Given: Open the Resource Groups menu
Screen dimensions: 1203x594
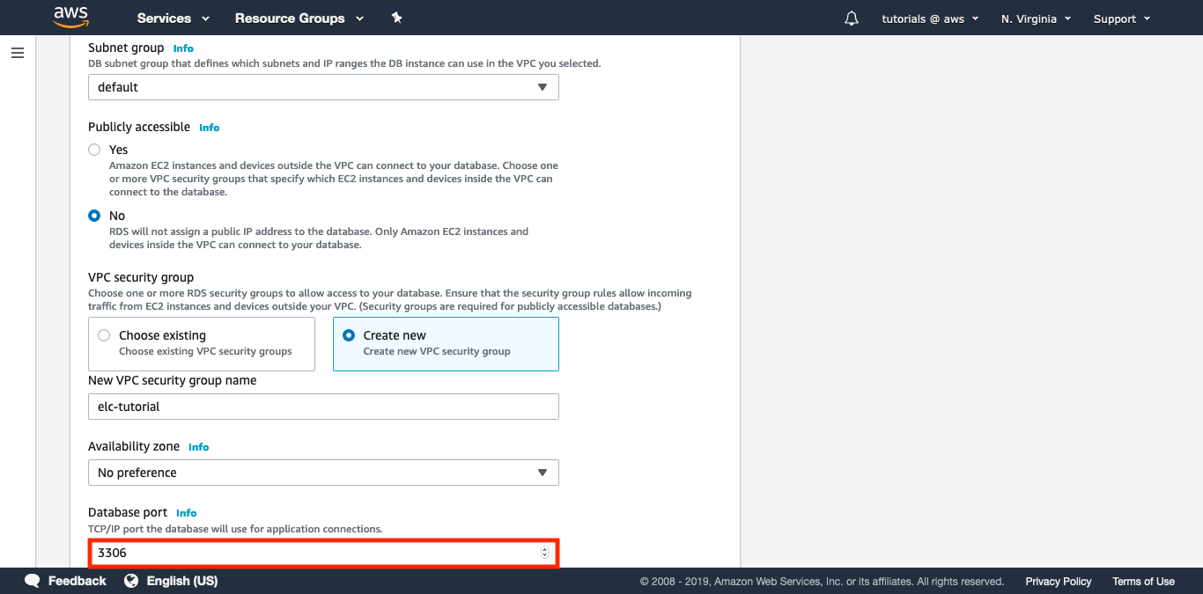Looking at the screenshot, I should pyautogui.click(x=299, y=18).
